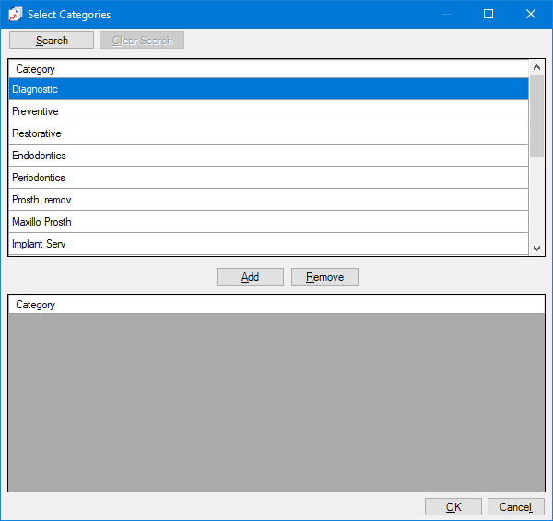
Task: Select the Preventive category row
Action: (x=267, y=111)
